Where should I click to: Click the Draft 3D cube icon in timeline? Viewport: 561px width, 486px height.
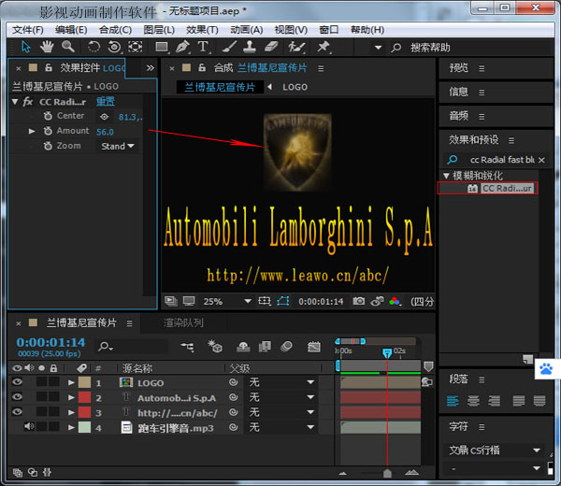[215, 347]
